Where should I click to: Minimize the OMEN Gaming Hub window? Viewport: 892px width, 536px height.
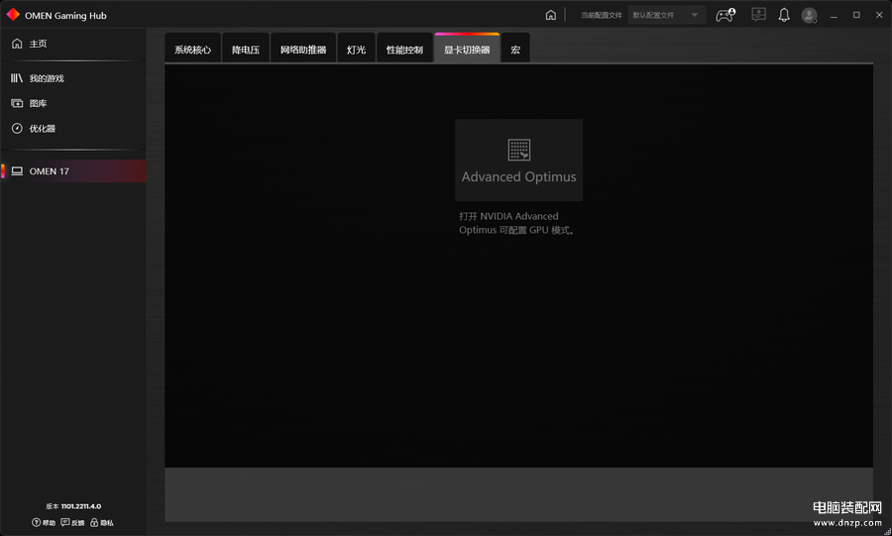pos(834,15)
